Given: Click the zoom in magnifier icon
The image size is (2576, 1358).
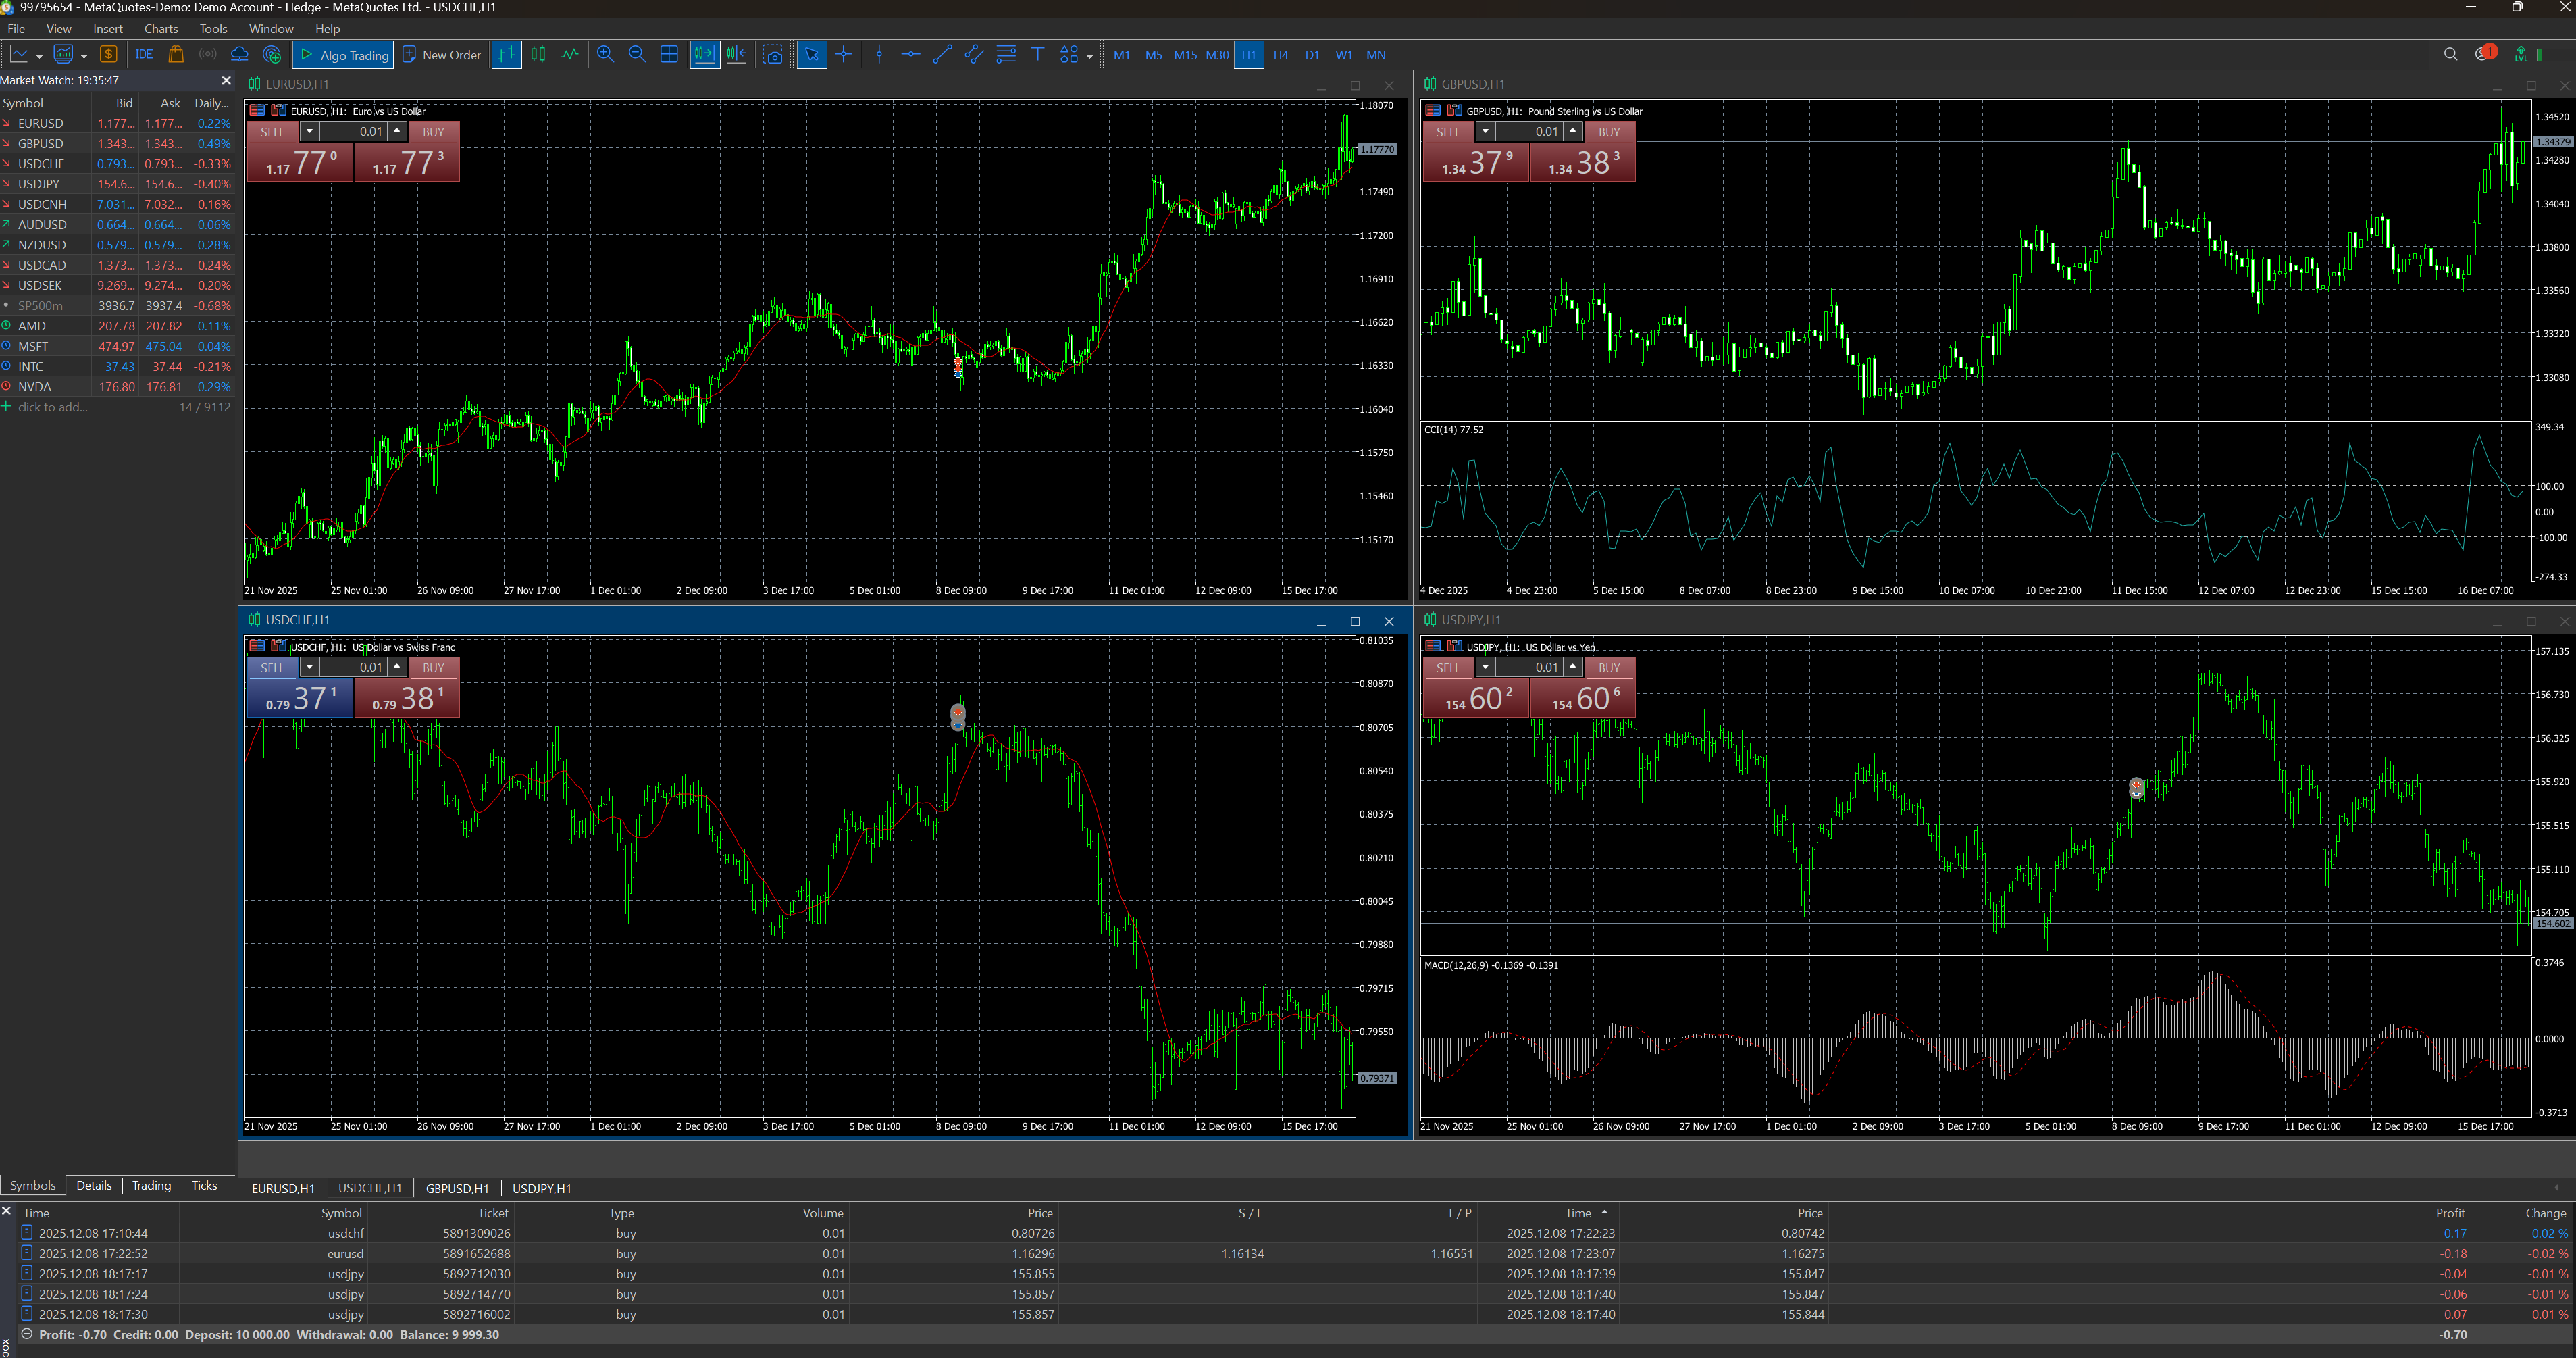Looking at the screenshot, I should click(605, 55).
